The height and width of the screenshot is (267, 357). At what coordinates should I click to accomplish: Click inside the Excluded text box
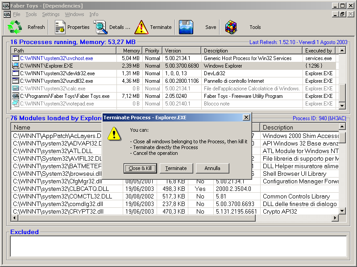tap(178, 246)
